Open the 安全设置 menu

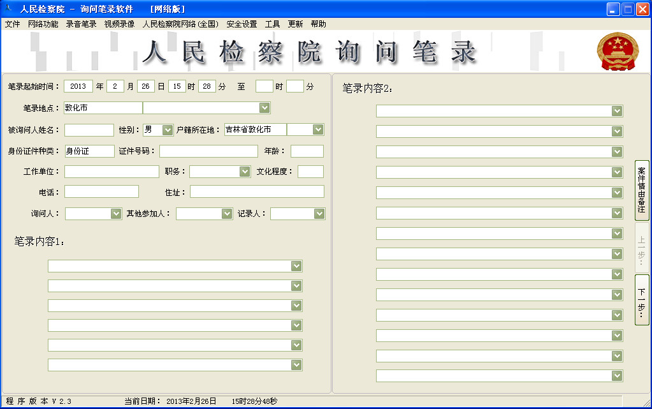coord(241,23)
